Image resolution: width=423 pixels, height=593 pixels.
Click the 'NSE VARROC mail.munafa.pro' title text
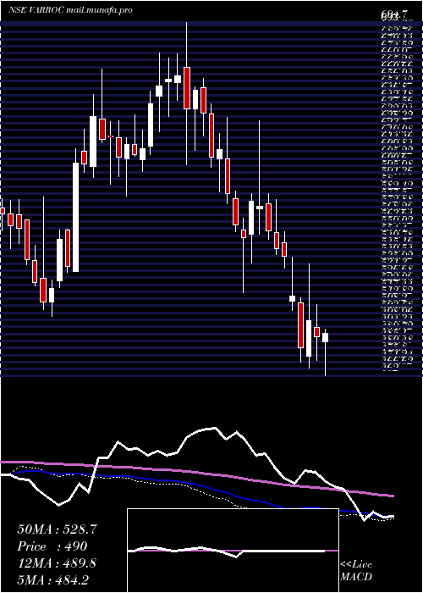pos(70,10)
